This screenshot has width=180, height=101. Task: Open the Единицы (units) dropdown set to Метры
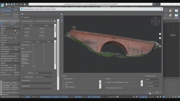(x=44, y=73)
